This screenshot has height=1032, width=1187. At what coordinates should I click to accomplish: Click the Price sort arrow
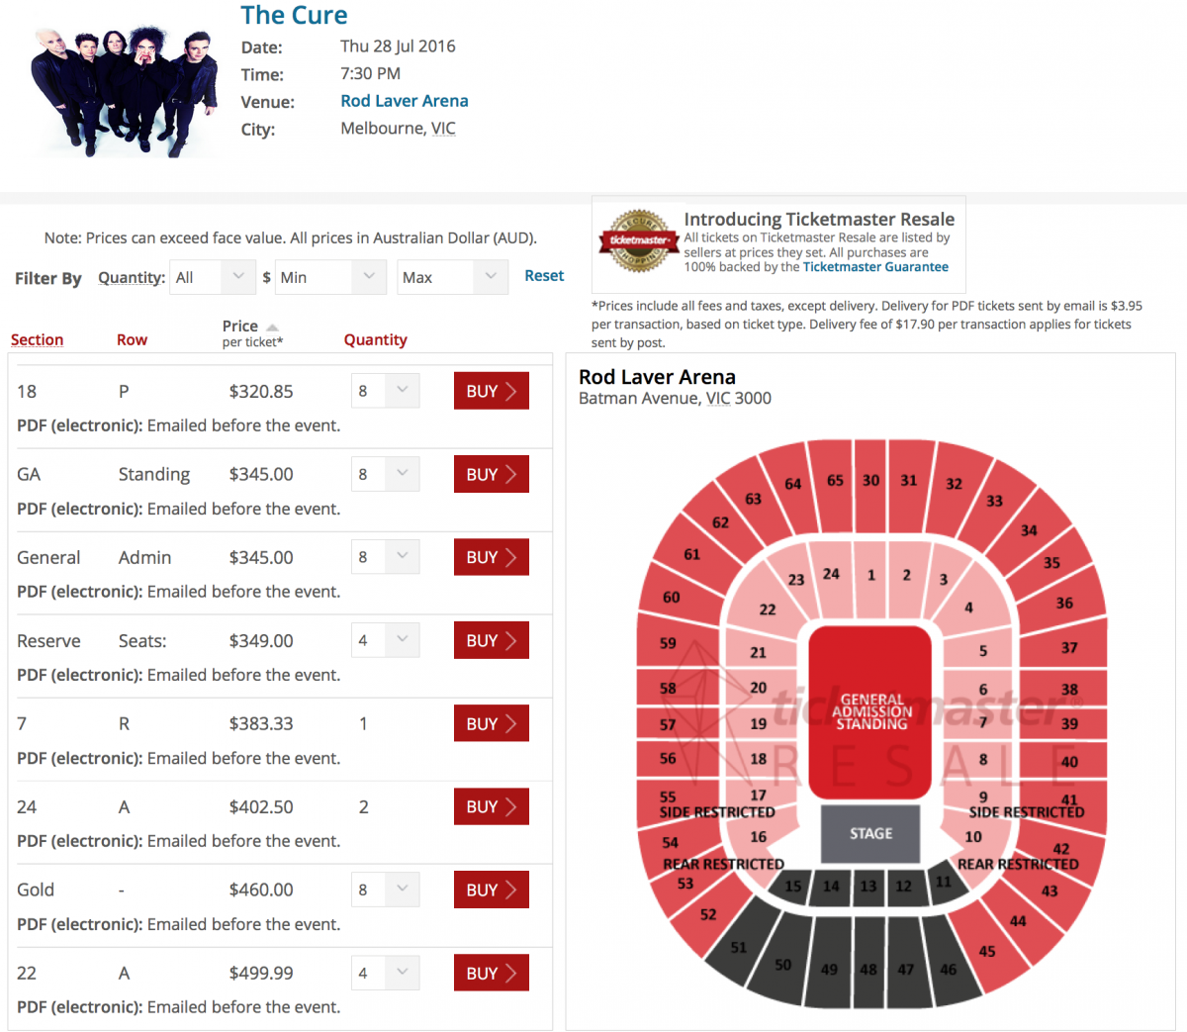pos(272,327)
